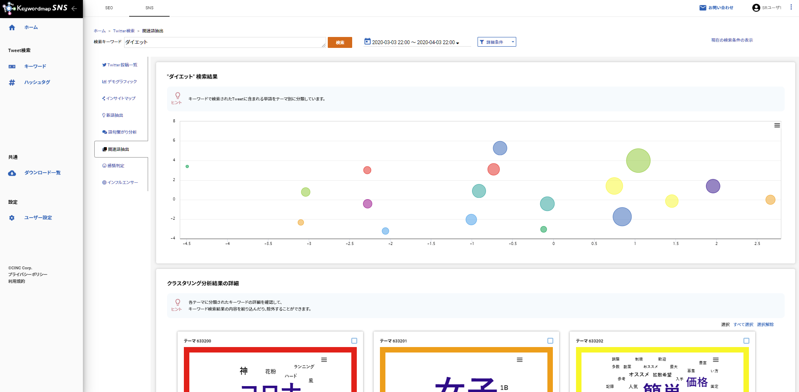Check the テーマ 633200 checkbox

[x=354, y=341]
